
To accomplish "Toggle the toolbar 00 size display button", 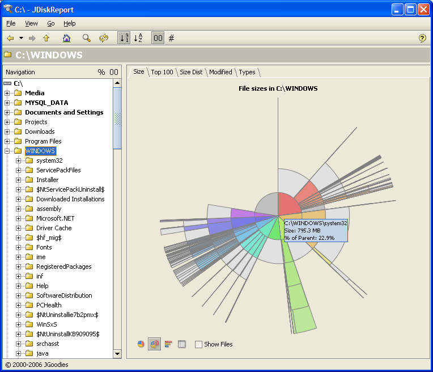I will pyautogui.click(x=158, y=38).
